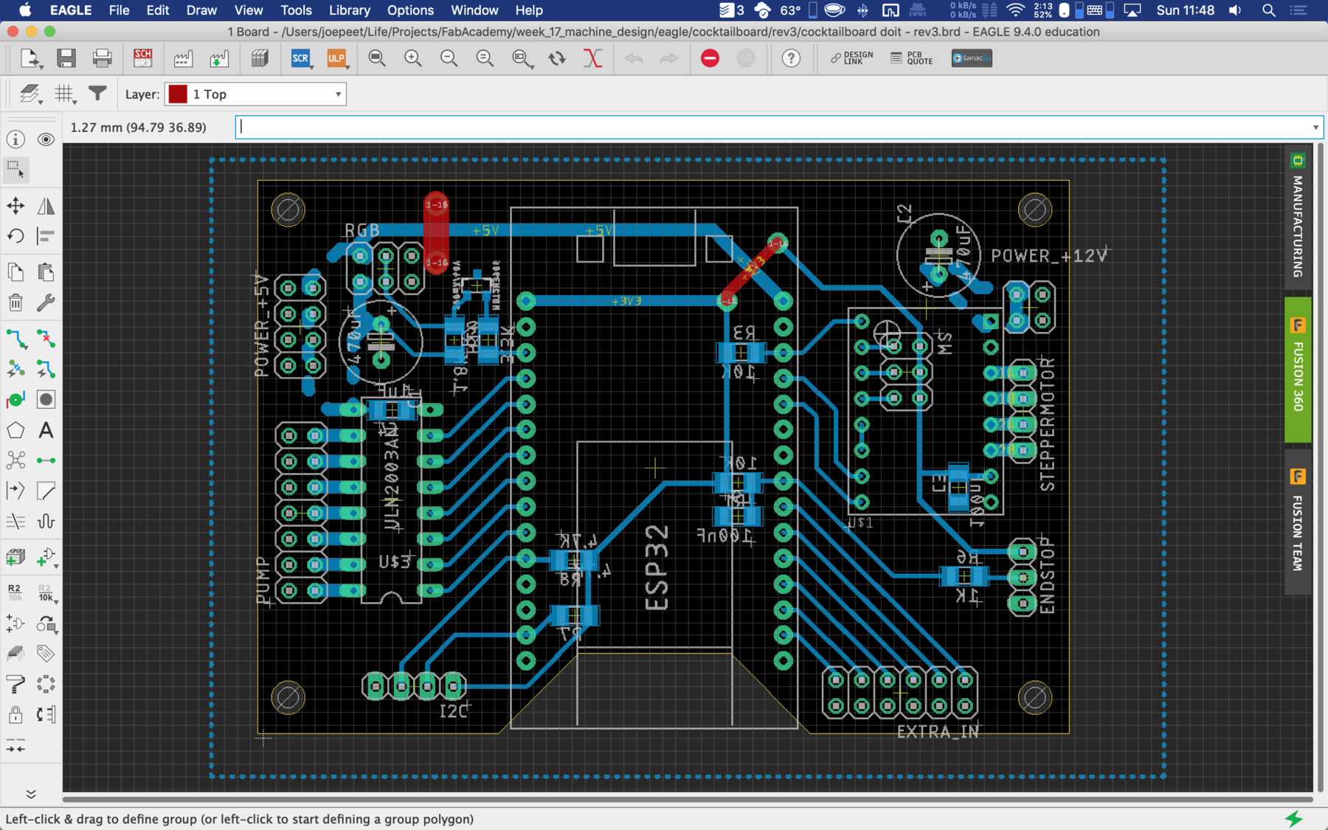The width and height of the screenshot is (1328, 830).
Task: Open the CAM processor factory icon
Action: pos(183,58)
